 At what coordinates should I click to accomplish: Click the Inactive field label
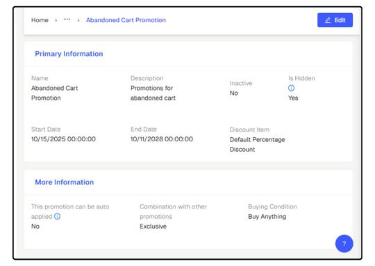point(241,83)
